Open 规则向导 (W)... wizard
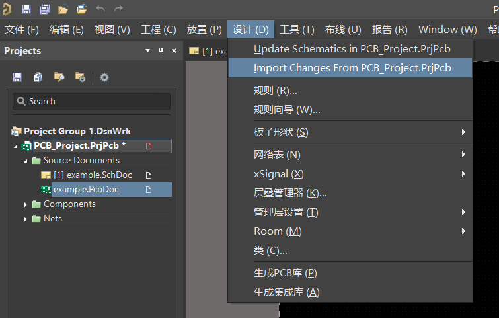 tap(350, 110)
